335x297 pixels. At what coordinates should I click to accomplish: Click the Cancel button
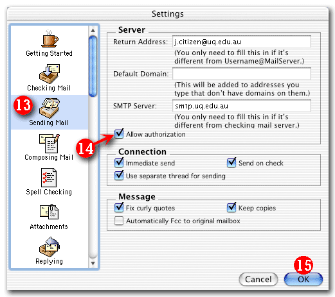point(258,279)
